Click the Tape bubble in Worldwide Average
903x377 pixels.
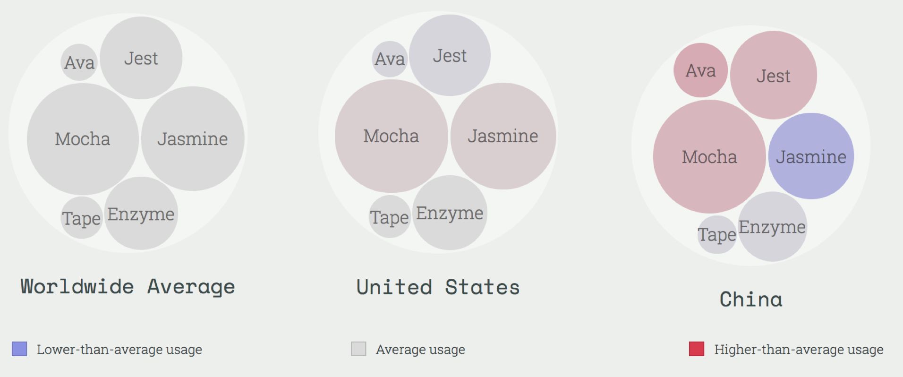coord(81,218)
